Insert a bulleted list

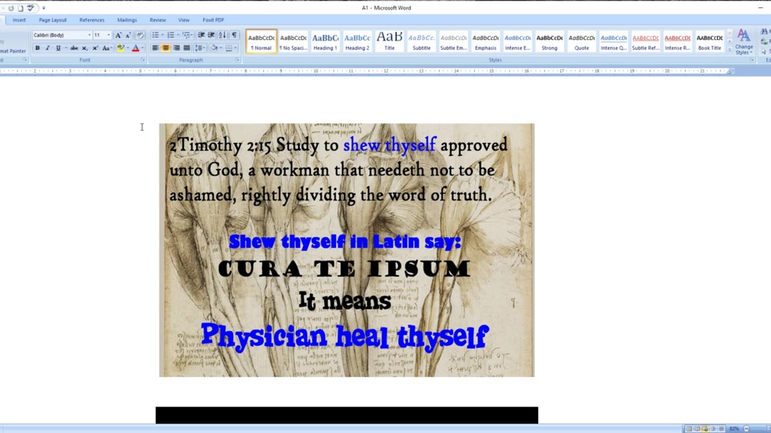point(155,35)
